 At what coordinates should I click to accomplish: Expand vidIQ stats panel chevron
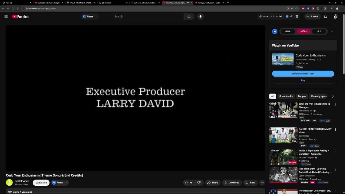(x=332, y=31)
